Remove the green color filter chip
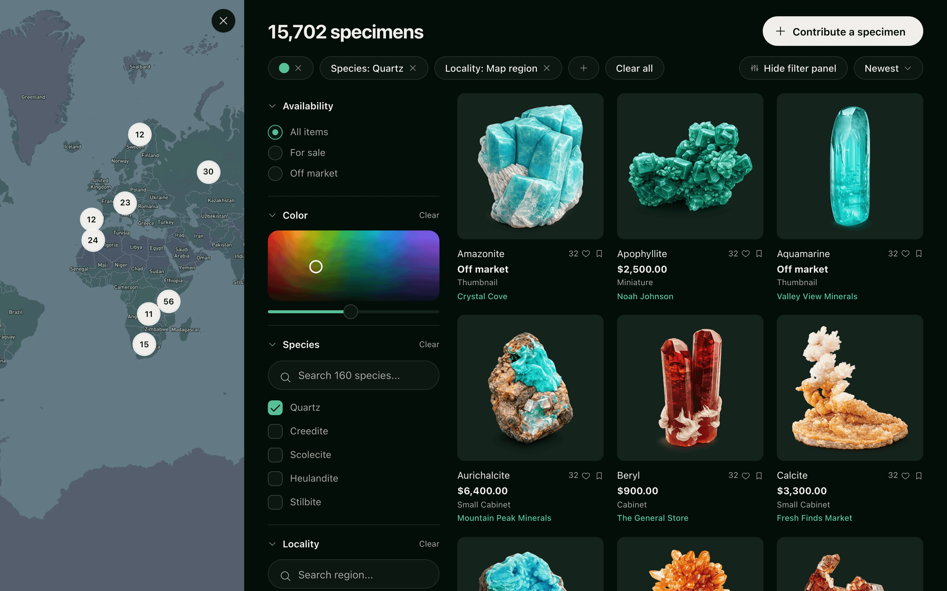Screen dimensions: 947x591 (x=298, y=68)
